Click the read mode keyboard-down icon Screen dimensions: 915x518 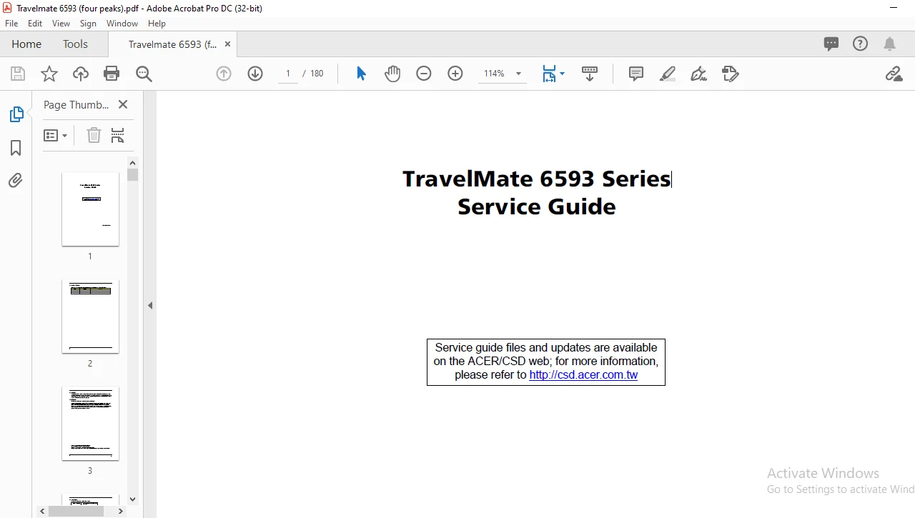coord(590,74)
